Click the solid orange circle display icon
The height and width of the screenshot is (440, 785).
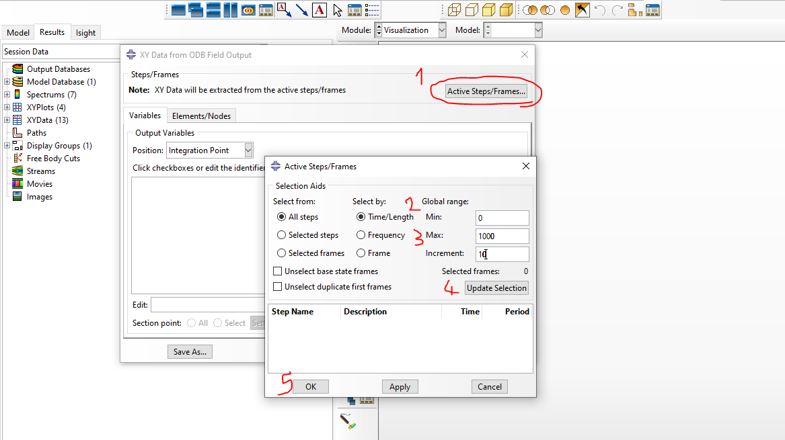tap(565, 10)
